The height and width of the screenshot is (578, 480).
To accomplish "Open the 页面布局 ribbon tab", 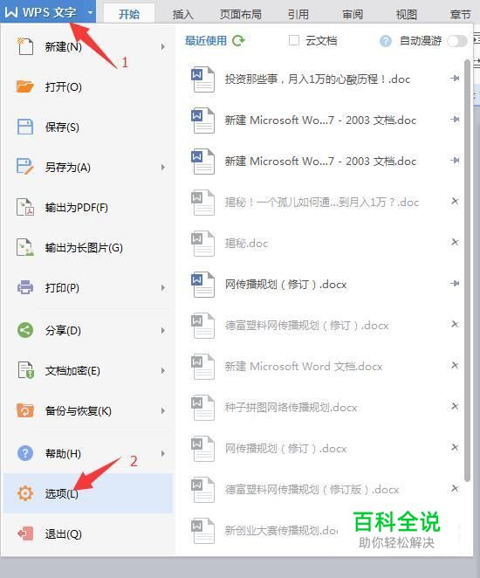I will coord(241,14).
